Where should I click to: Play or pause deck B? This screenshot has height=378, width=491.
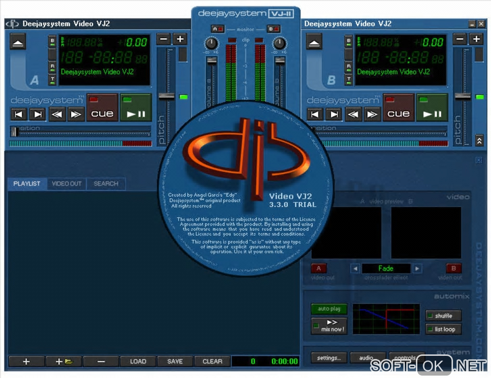[432, 107]
